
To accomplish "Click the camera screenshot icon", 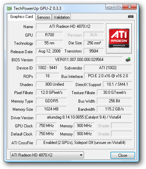I will [131, 17].
